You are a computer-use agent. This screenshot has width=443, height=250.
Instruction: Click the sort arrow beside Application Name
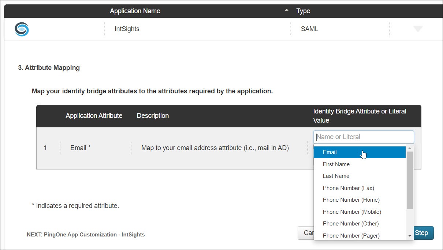(x=287, y=11)
